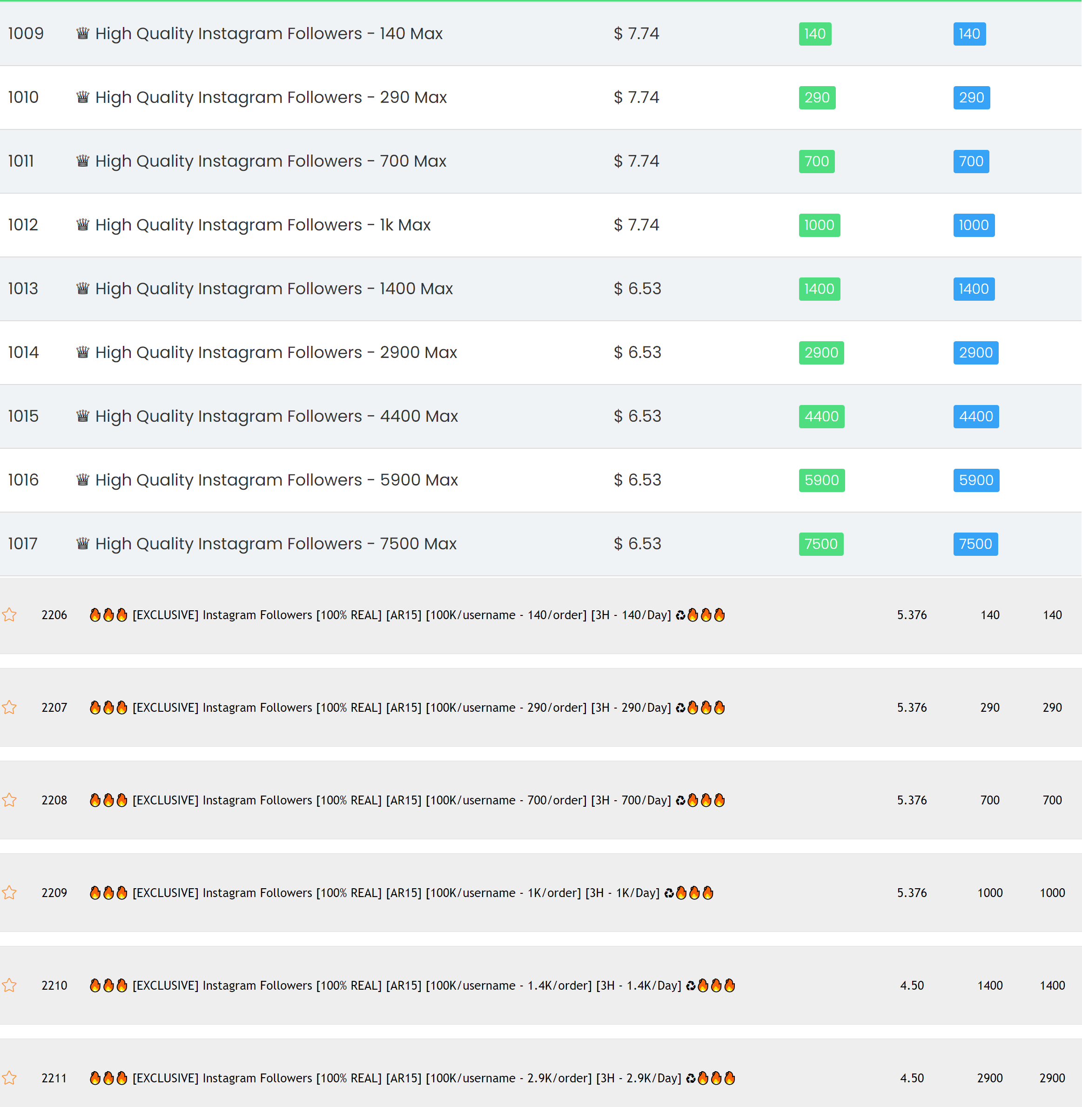
Task: Select the $ 6.53 price in row 1013
Action: [638, 288]
